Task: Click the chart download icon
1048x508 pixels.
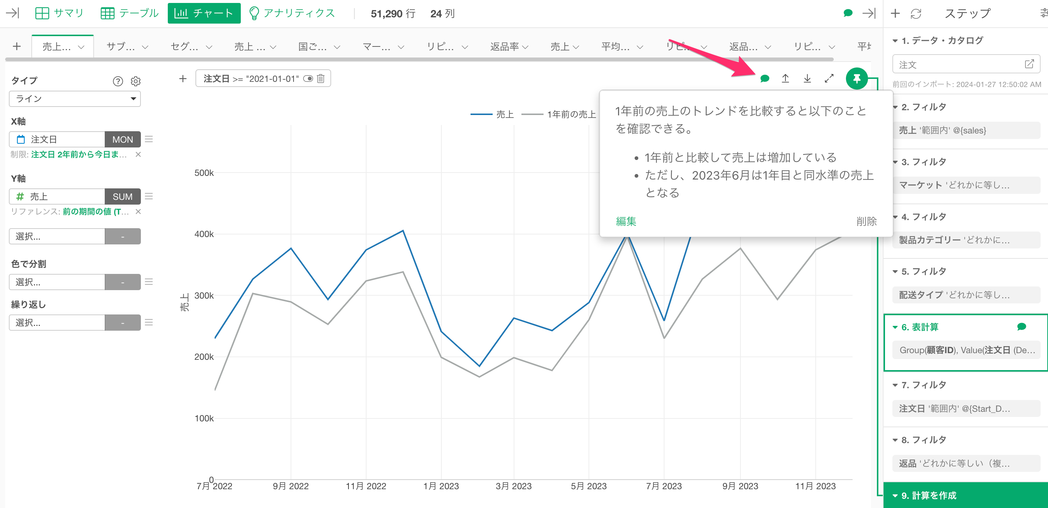Action: (807, 79)
